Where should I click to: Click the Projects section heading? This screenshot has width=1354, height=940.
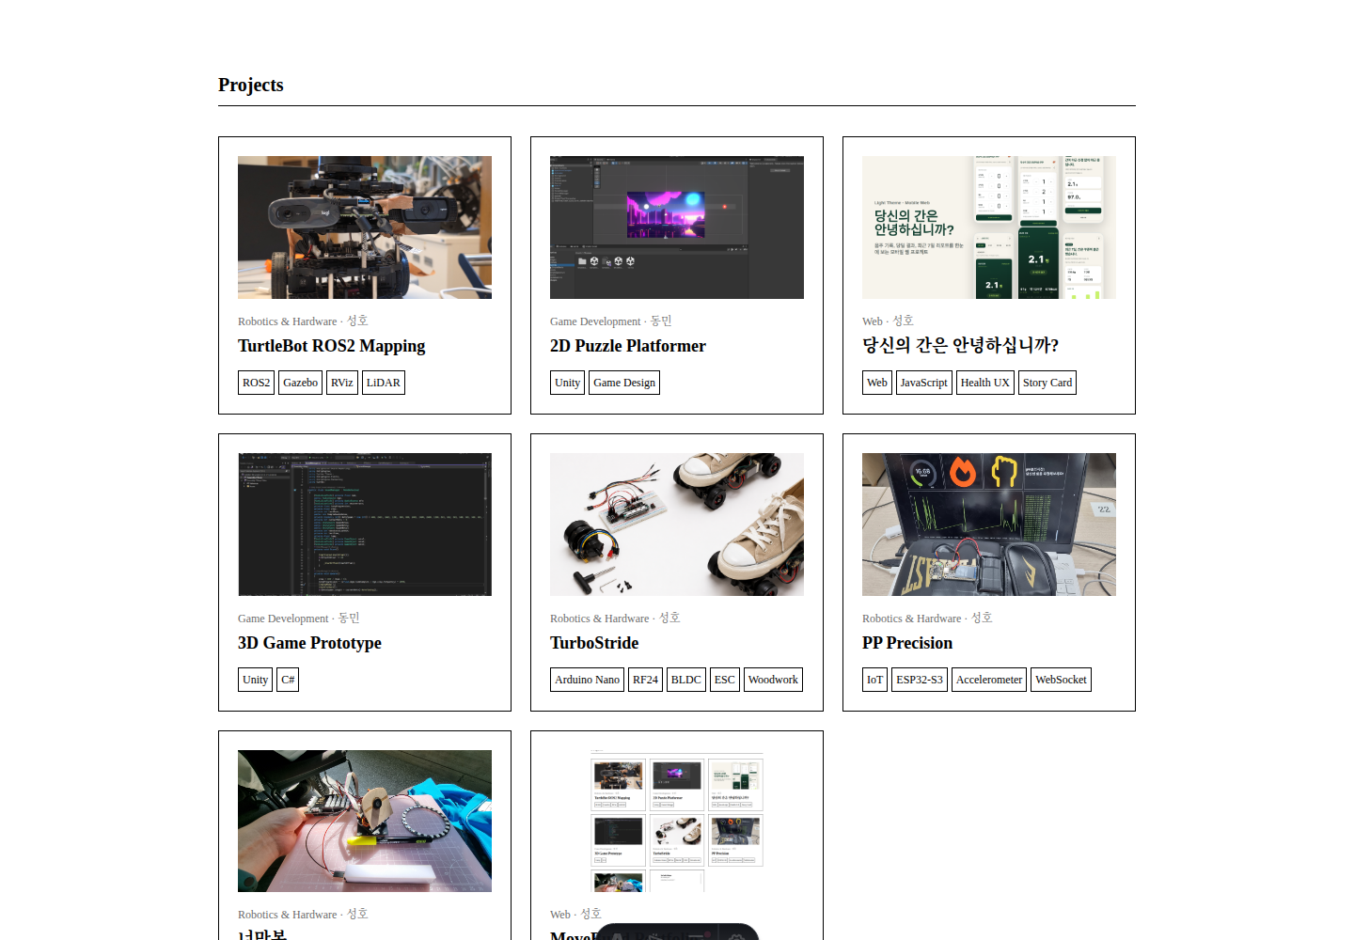(x=251, y=85)
